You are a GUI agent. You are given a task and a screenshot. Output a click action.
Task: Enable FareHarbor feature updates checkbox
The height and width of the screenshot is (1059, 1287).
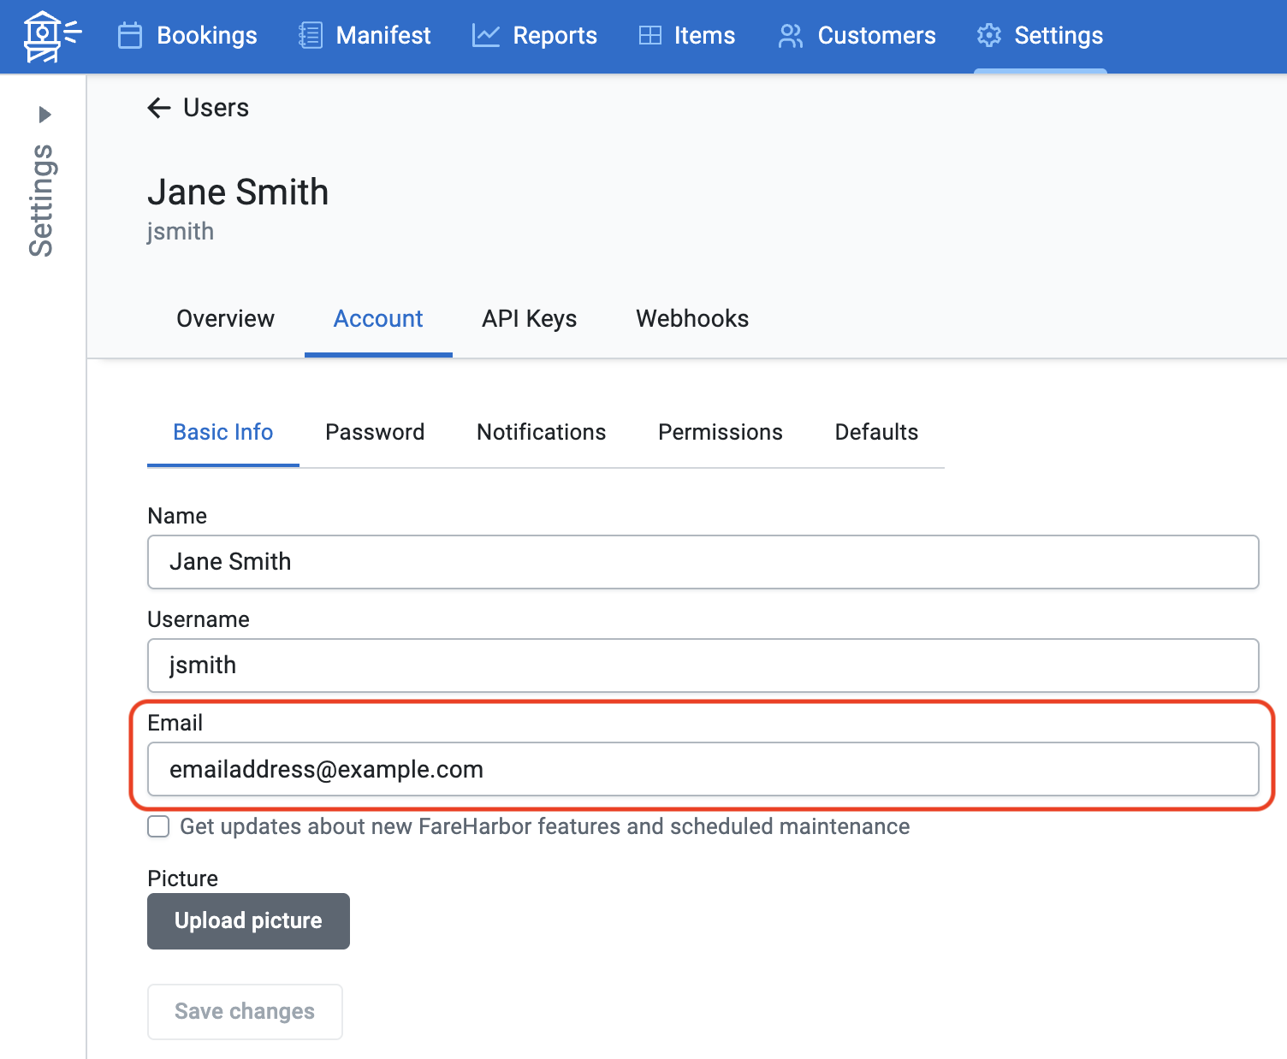pyautogui.click(x=158, y=826)
